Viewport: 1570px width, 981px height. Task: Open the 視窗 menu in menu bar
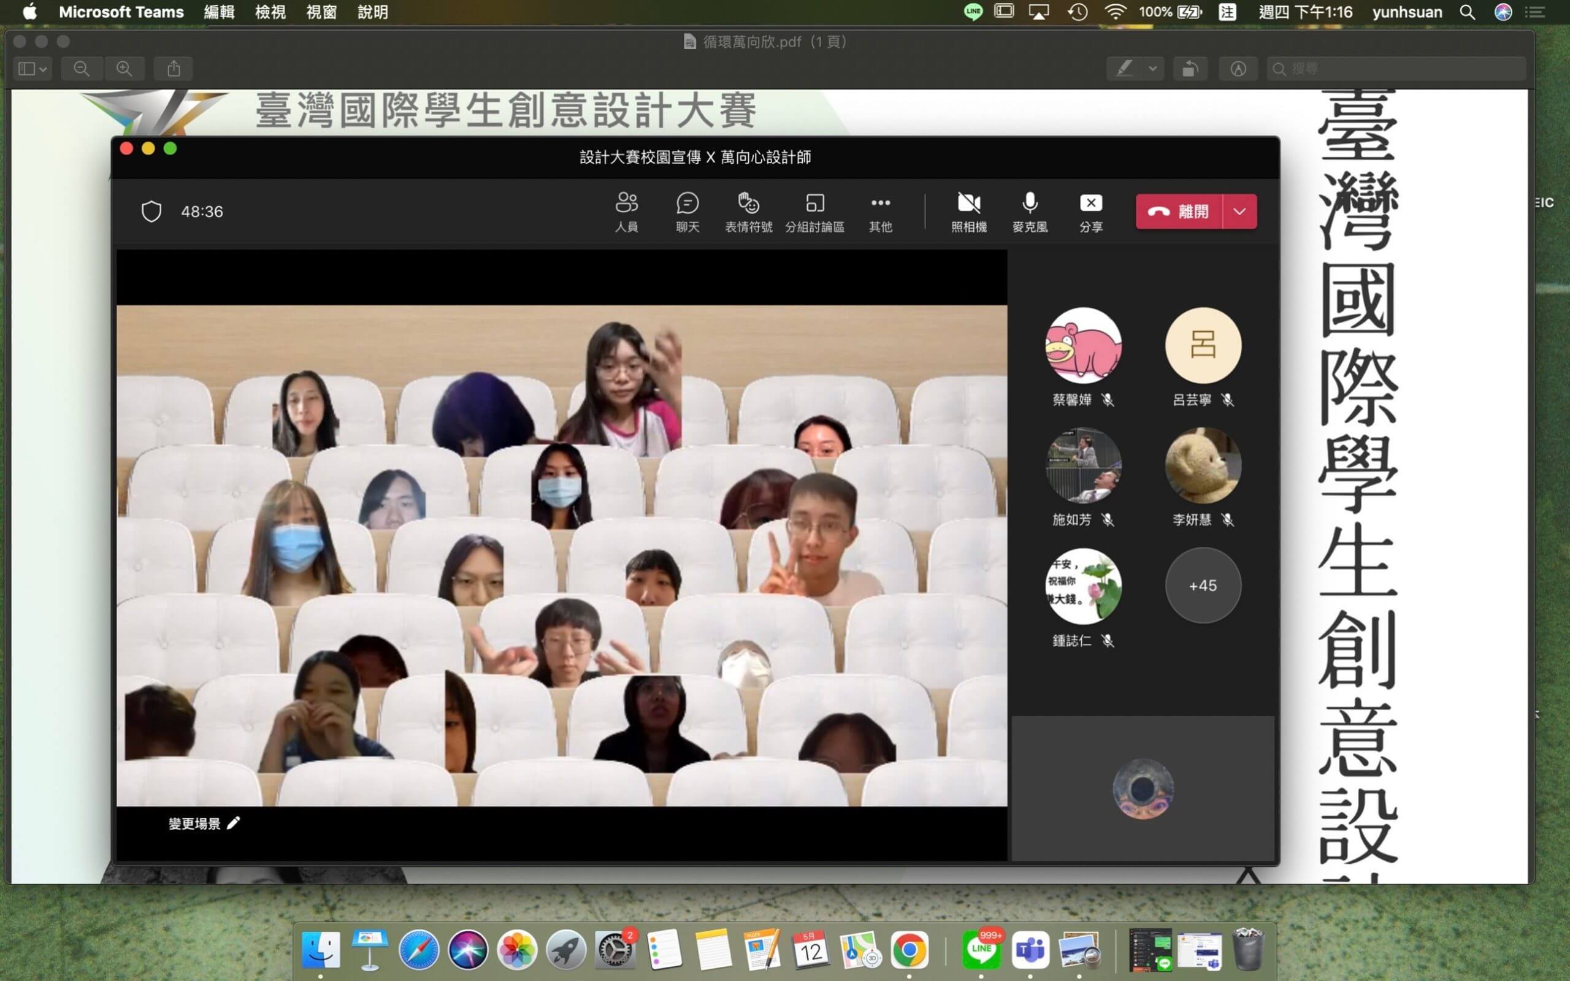coord(322,12)
